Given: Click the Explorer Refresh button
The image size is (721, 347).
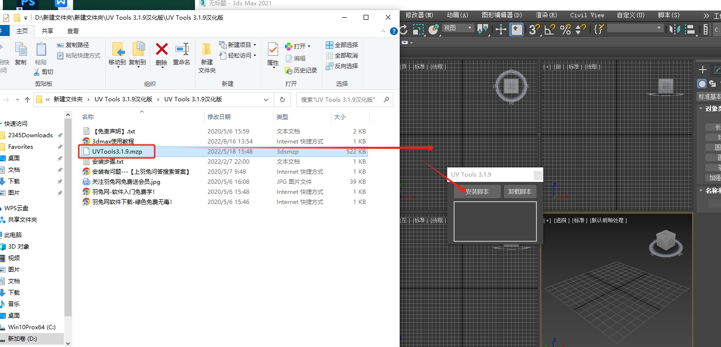Looking at the screenshot, I should coord(282,99).
